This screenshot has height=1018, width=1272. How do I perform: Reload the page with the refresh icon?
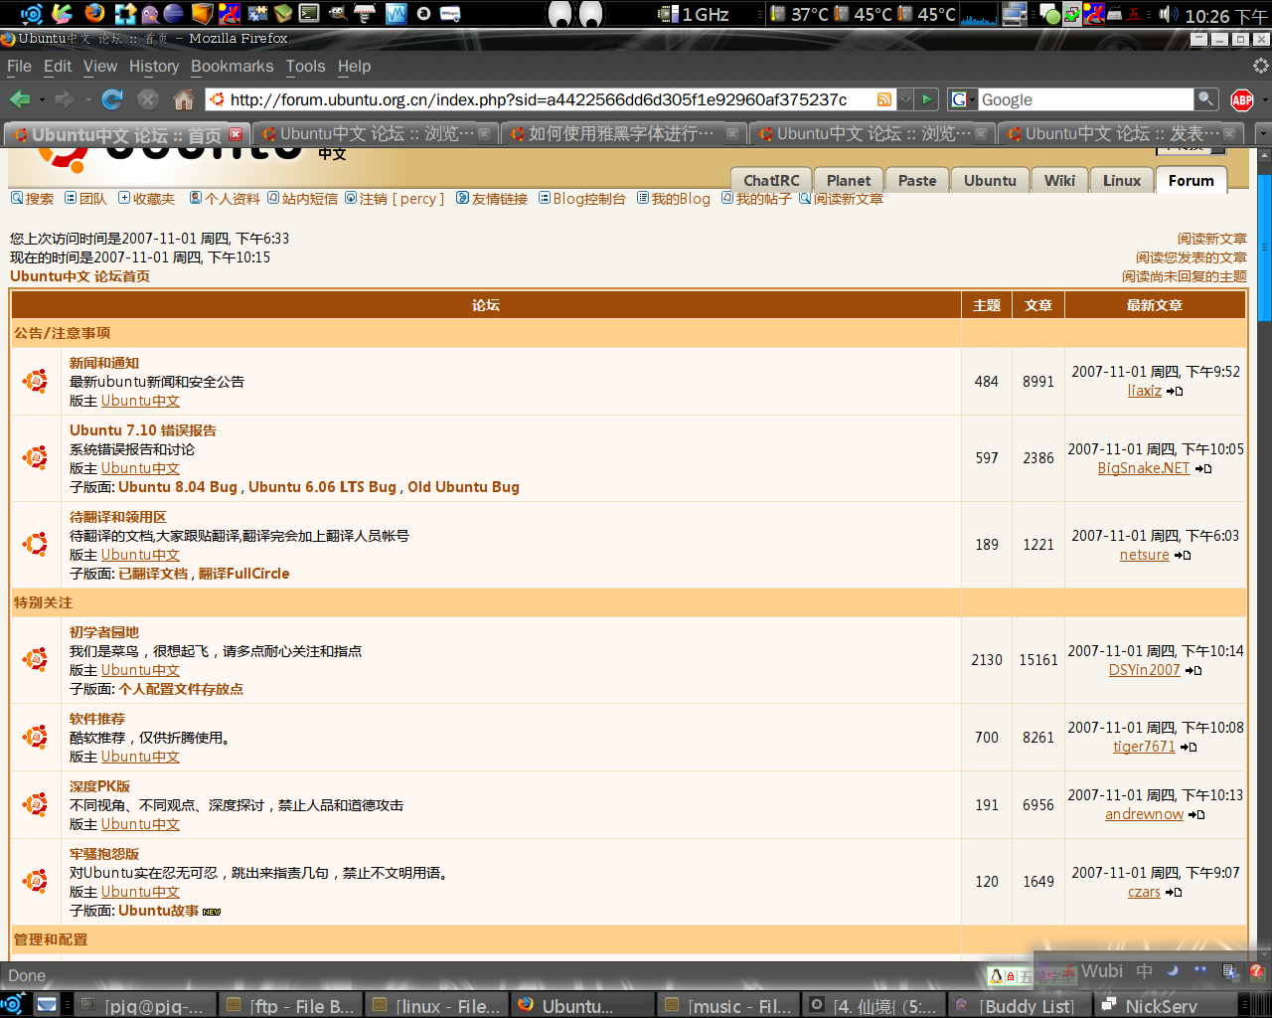[x=112, y=99]
